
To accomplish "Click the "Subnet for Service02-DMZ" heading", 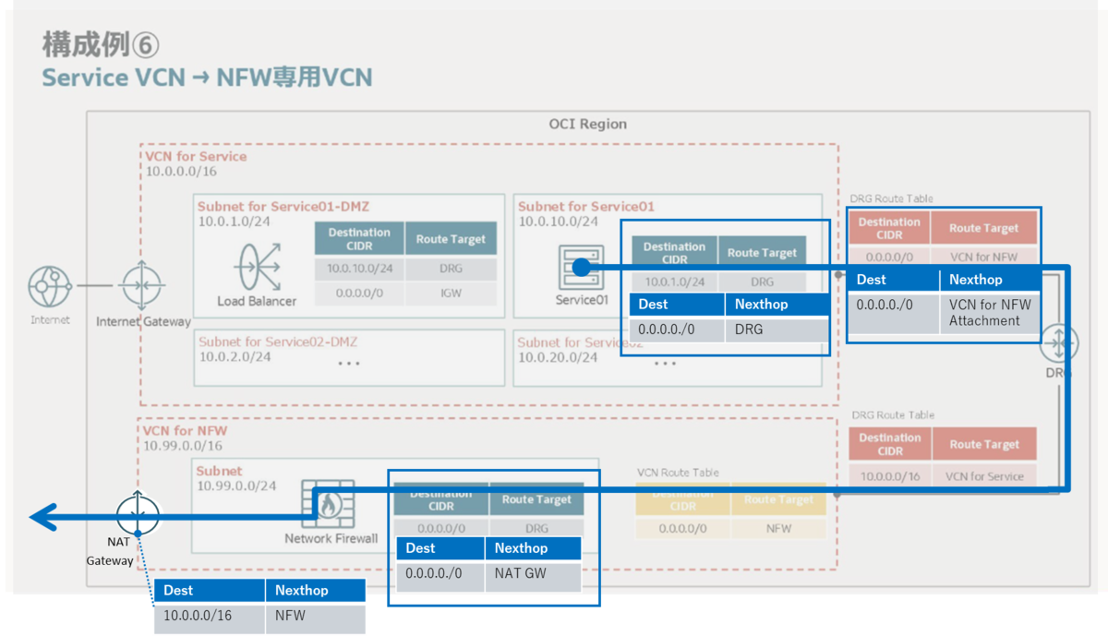I will pos(278,342).
